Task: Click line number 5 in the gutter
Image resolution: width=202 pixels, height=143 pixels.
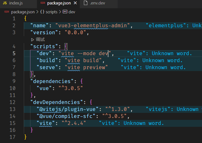Action: click(x=14, y=54)
